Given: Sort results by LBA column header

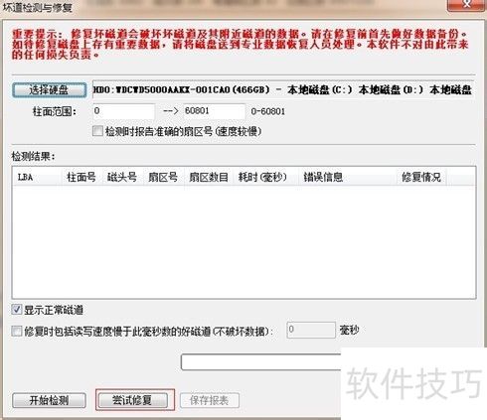Looking at the screenshot, I should (x=37, y=177).
